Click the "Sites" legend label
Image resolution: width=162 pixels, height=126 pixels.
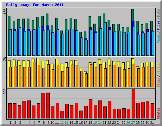159,83
